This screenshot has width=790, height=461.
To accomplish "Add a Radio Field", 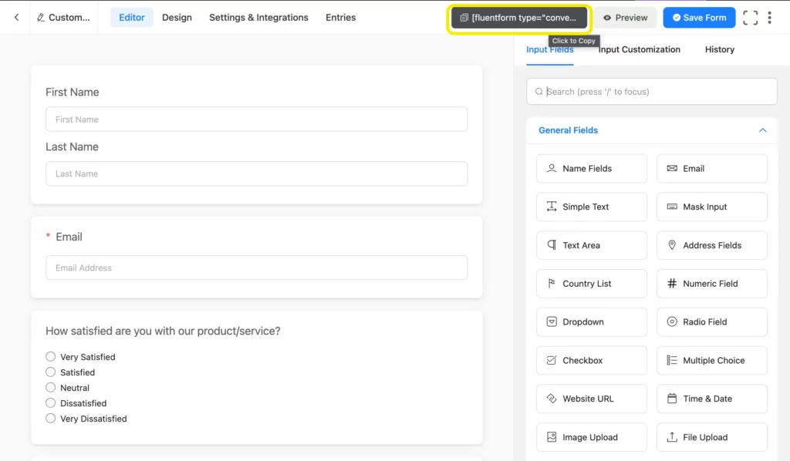I will [x=712, y=322].
